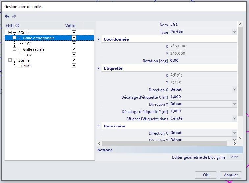249x183 pixels.
Task: Select LG1 in the grid tree
Action: coord(28,44)
